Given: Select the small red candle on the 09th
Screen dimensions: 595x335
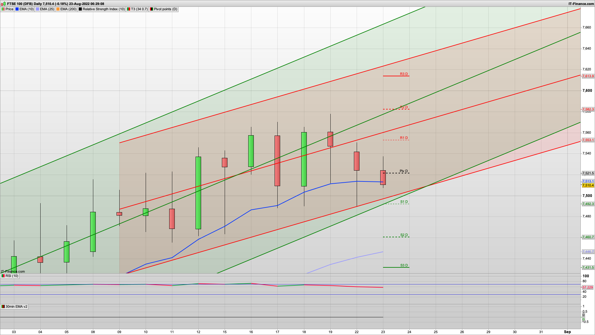Looking at the screenshot, I should tap(119, 214).
